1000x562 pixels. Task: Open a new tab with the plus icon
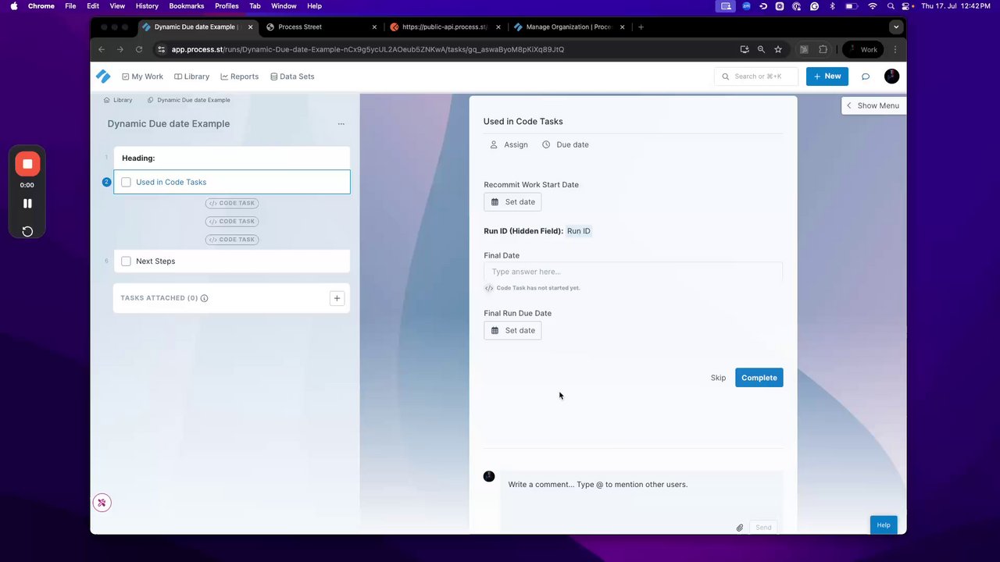pyautogui.click(x=641, y=27)
